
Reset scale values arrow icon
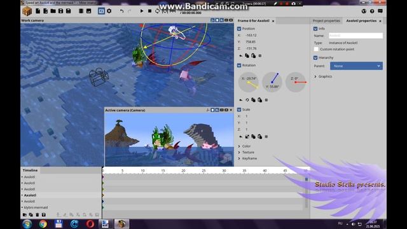pyautogui.click(x=240, y=137)
